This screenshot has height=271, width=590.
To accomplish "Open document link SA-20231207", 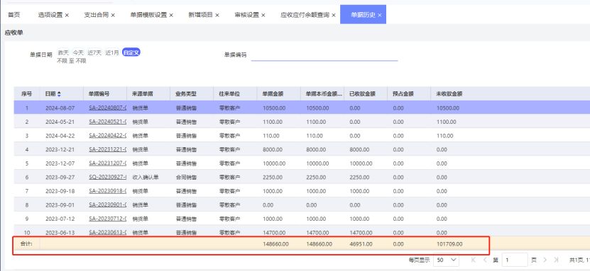I will (x=108, y=163).
